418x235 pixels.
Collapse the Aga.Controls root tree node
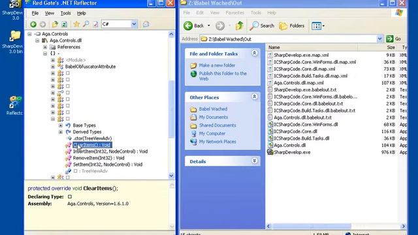pos(29,34)
